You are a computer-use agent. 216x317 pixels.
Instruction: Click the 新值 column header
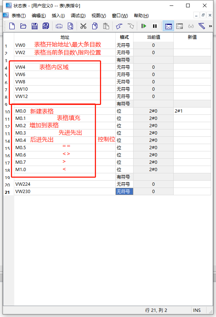[x=192, y=37]
